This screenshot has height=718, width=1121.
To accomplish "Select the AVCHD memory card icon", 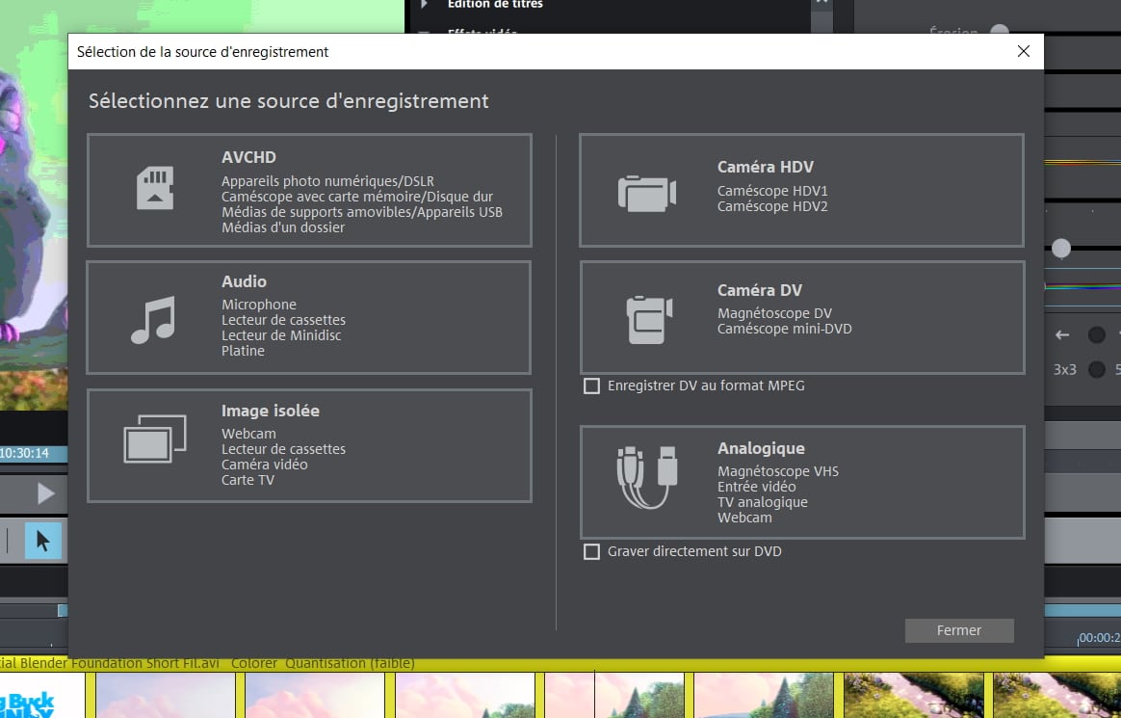I will (x=155, y=188).
